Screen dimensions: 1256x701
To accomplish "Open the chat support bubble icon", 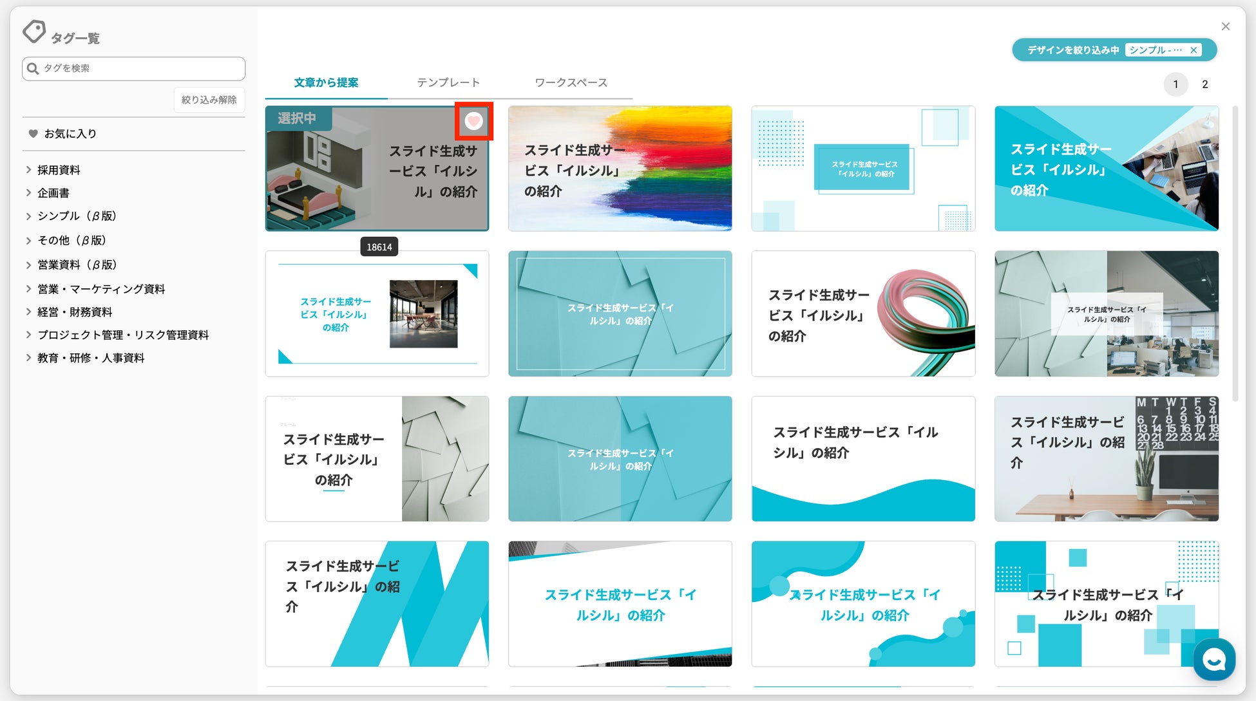I will point(1213,659).
